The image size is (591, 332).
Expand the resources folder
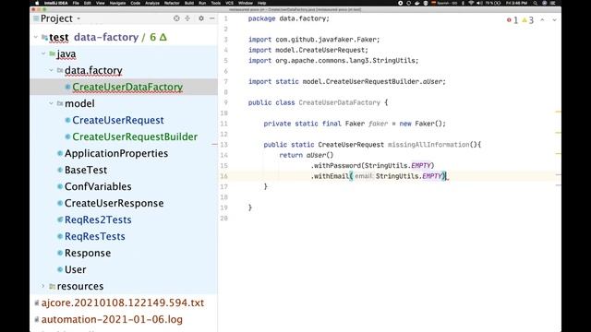tap(43, 286)
